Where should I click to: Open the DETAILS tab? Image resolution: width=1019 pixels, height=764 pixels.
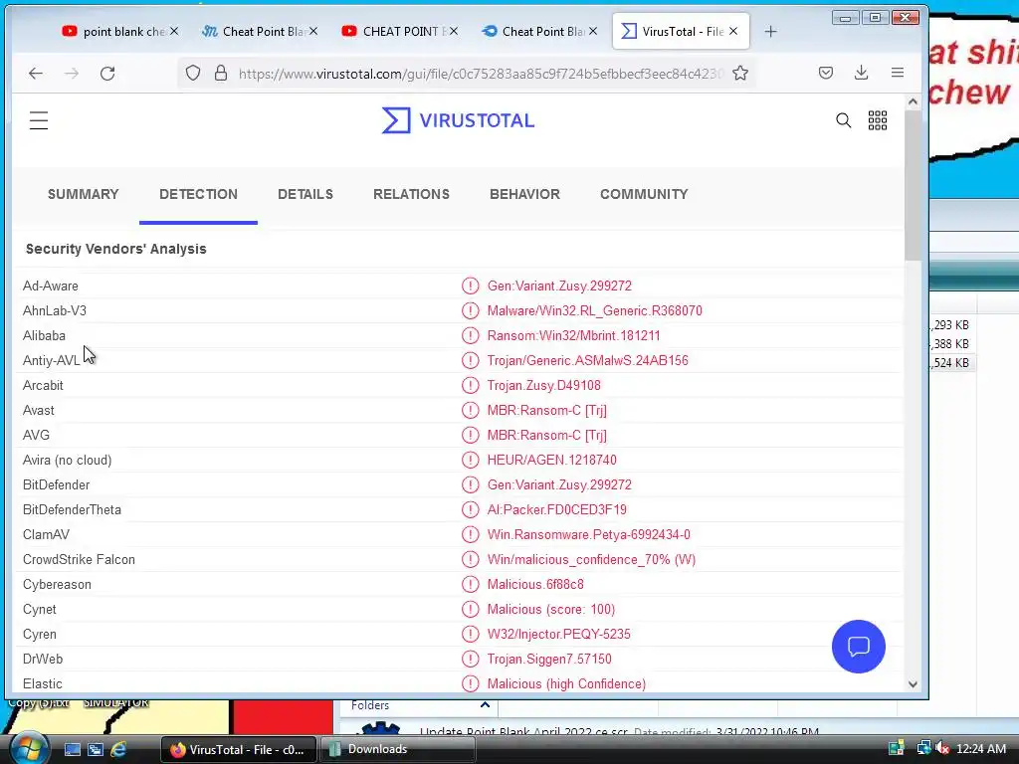pyautogui.click(x=306, y=194)
